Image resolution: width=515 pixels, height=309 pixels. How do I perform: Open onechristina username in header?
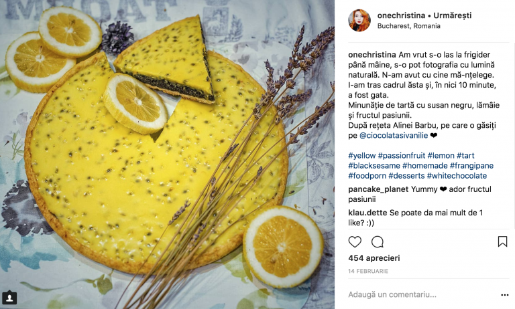(401, 15)
